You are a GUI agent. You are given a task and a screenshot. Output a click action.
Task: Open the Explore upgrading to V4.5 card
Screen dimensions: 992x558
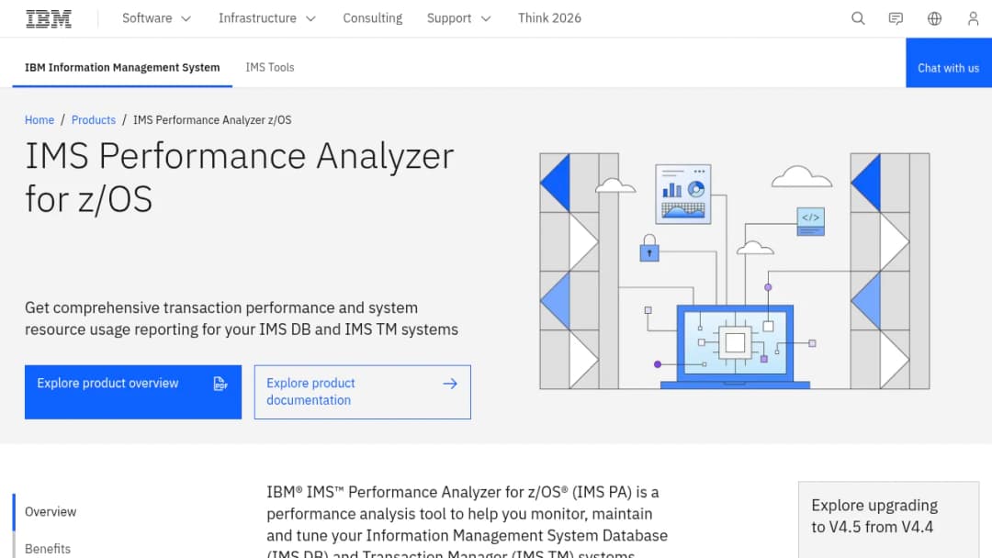click(x=888, y=519)
